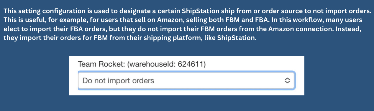
Task: Click the up-down chevron arrows in the dropdown
Action: [287, 81]
